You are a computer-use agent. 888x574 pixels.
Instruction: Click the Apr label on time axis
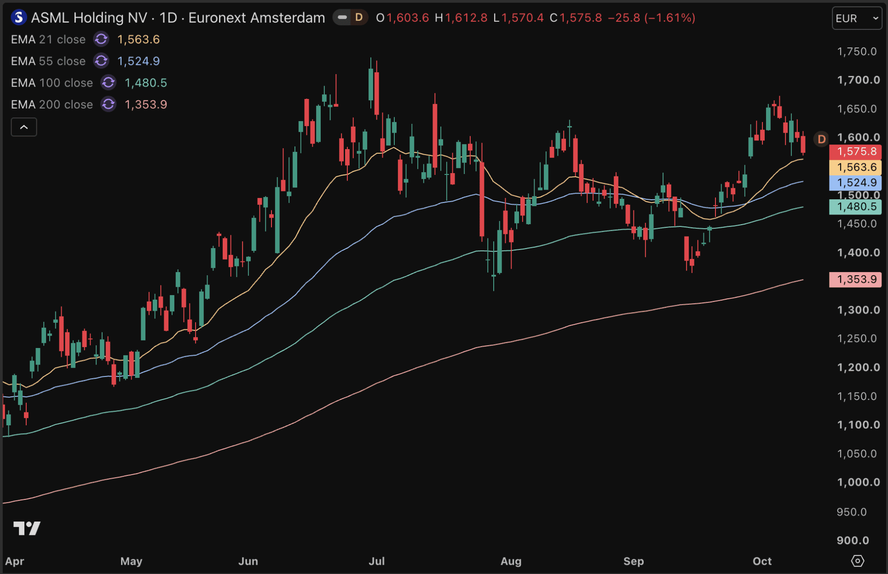[15, 561]
